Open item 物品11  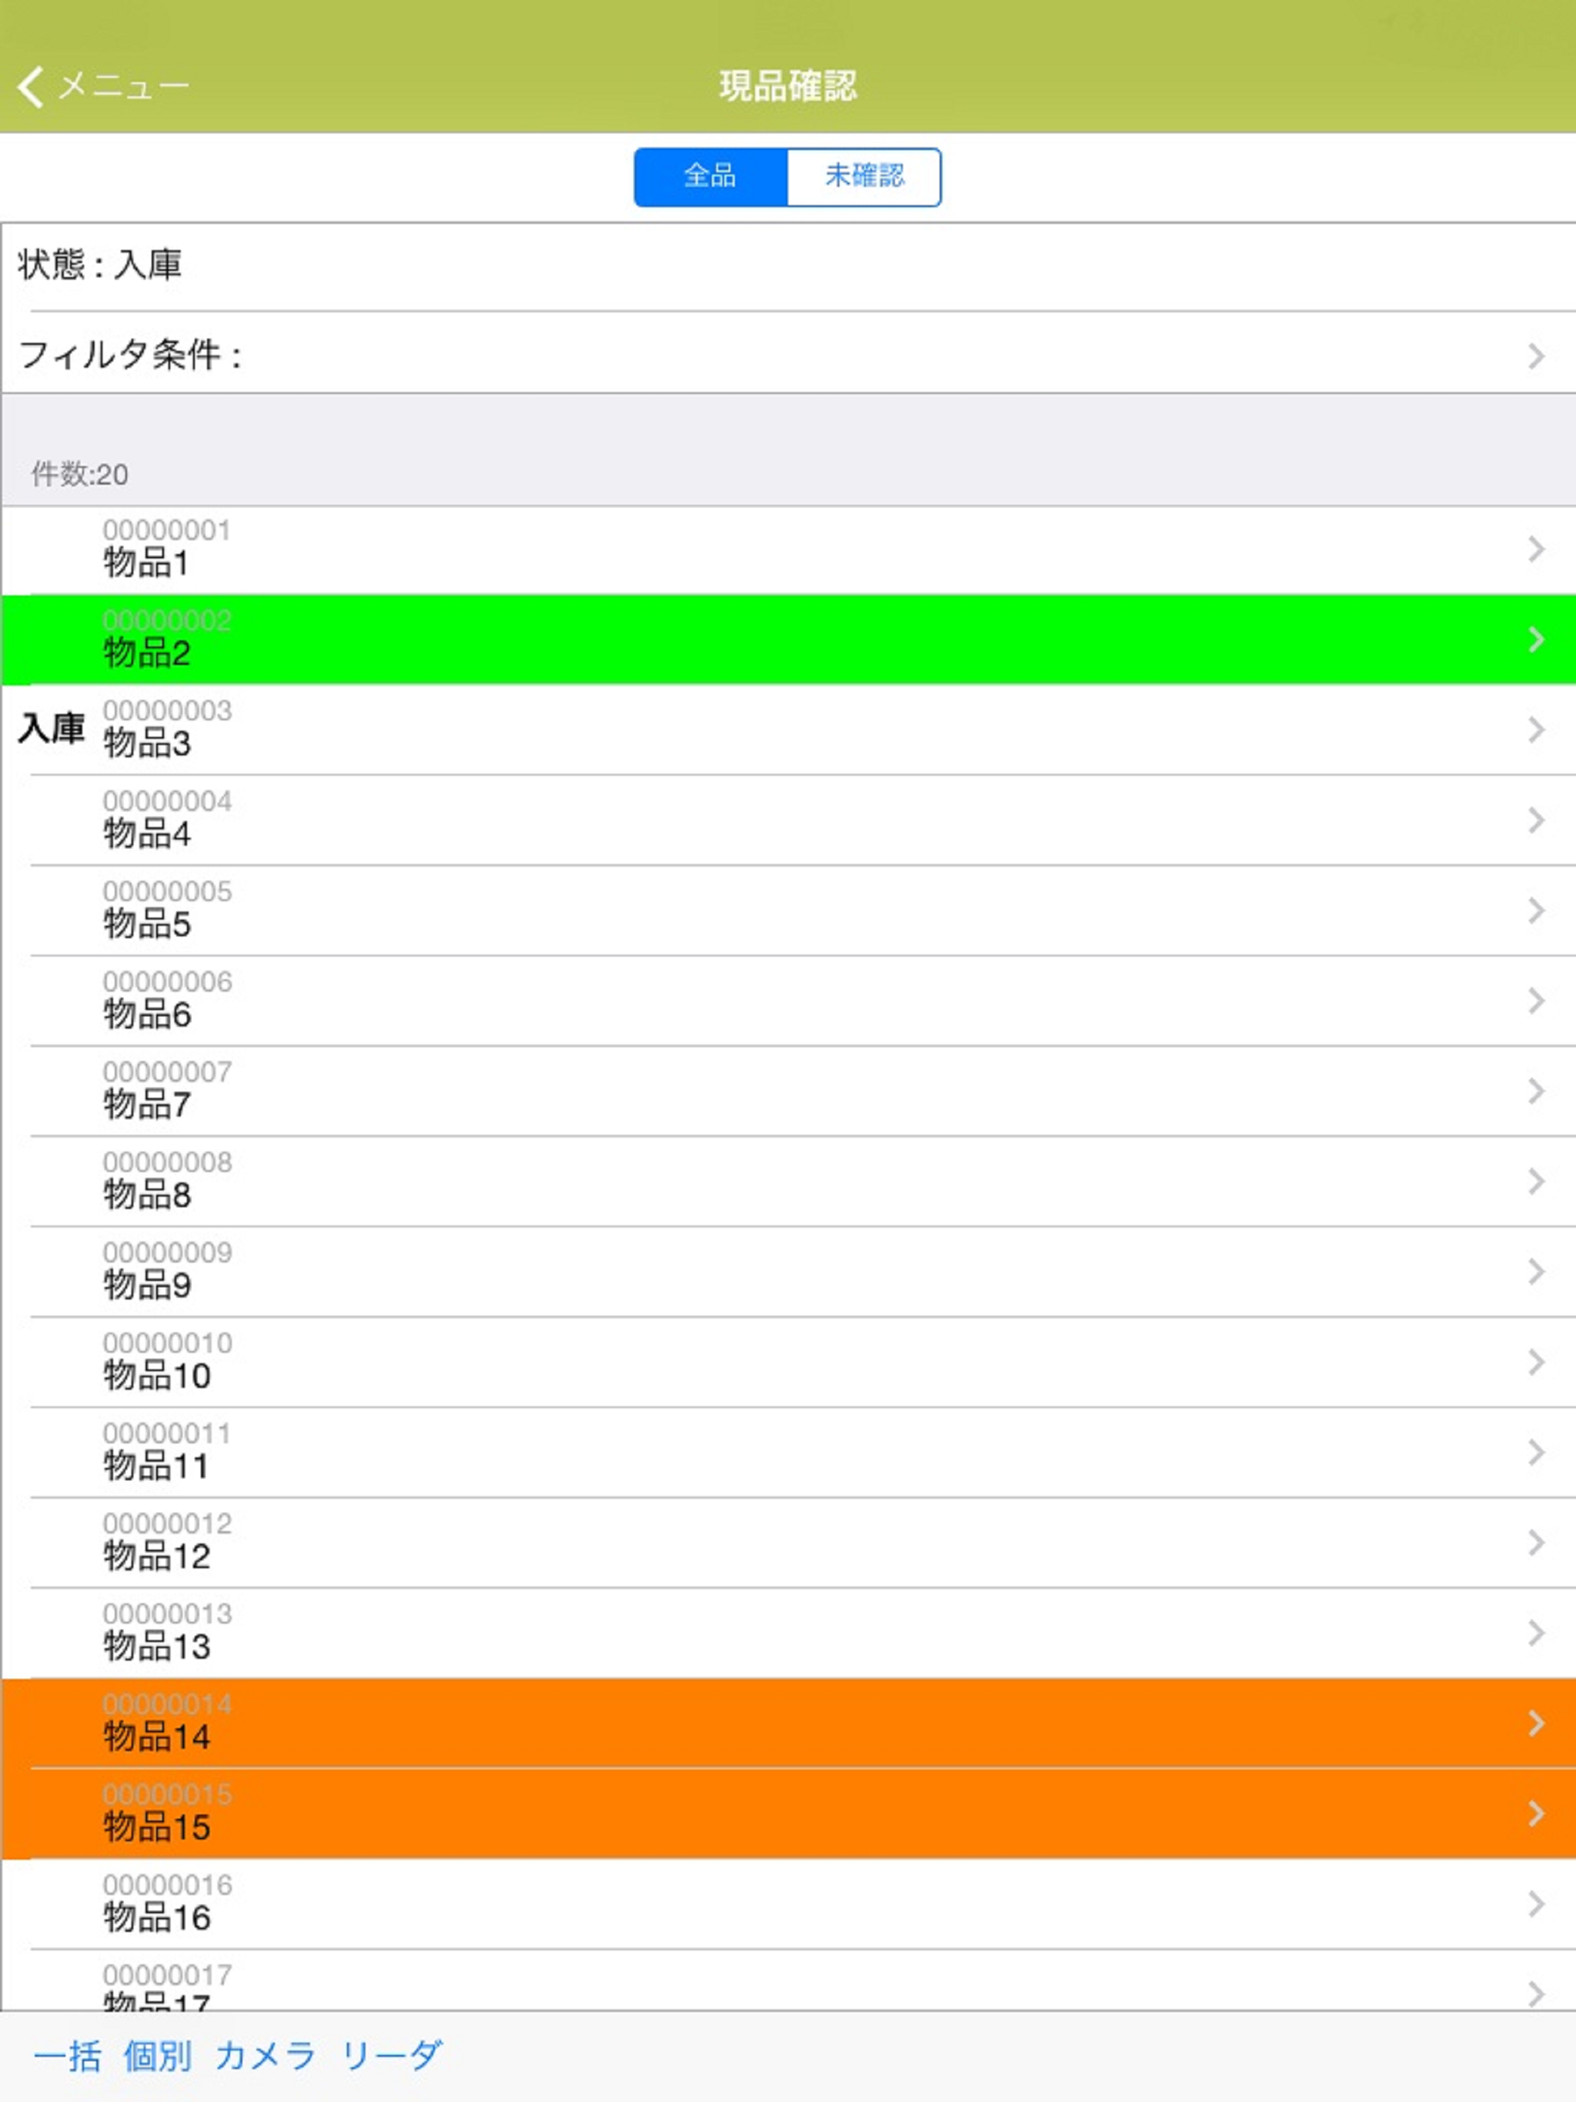pyautogui.click(x=788, y=1452)
